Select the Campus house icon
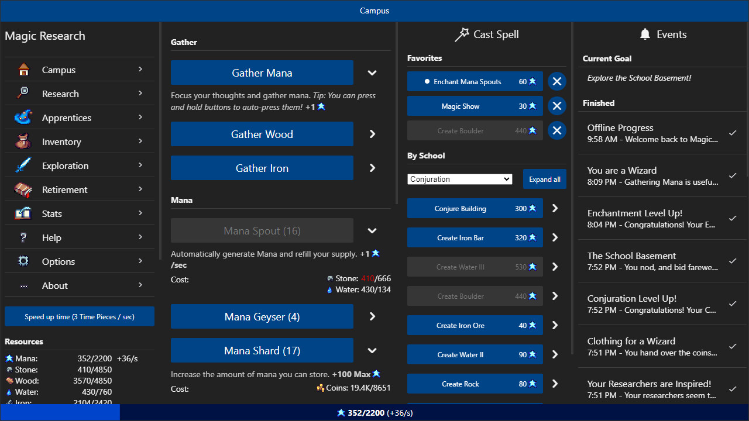The width and height of the screenshot is (749, 421). (x=23, y=69)
